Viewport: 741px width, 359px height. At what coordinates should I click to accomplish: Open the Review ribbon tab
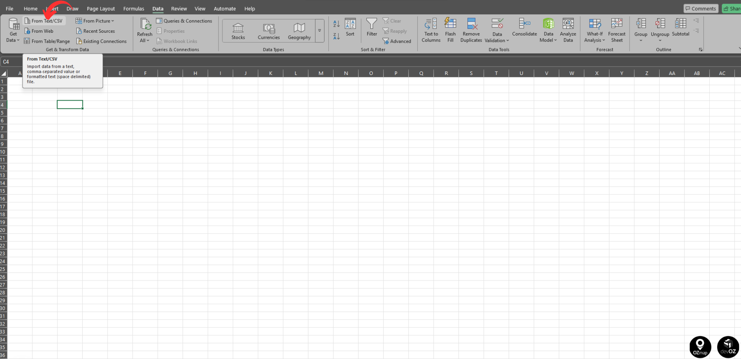(x=179, y=8)
